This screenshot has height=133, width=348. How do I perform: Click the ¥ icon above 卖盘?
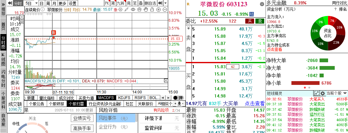188,28
